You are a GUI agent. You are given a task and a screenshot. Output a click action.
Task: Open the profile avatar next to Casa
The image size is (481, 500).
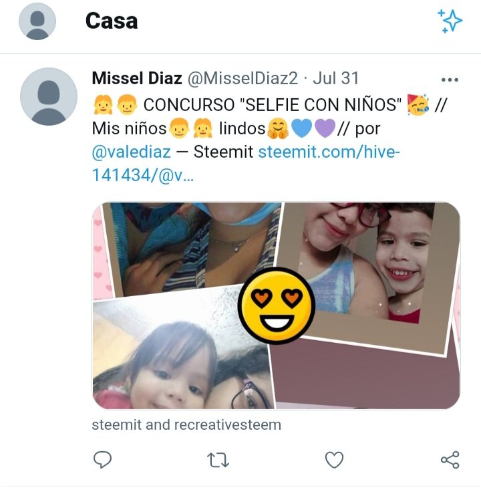click(37, 21)
